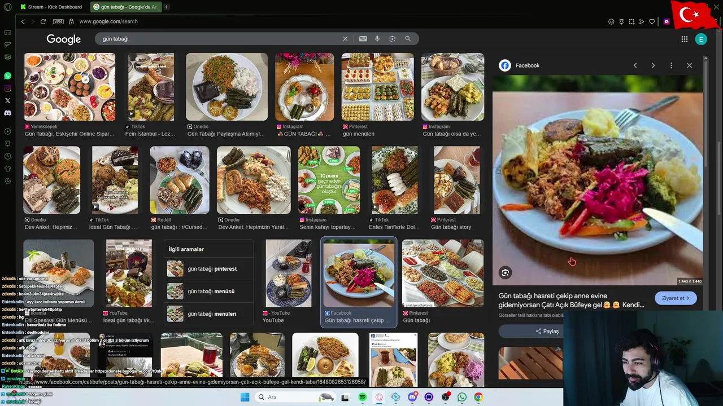Focus the gün tabağı search field

tap(220, 39)
